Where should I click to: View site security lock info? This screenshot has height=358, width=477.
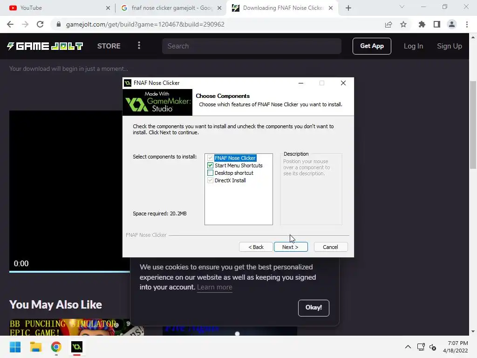pyautogui.click(x=59, y=24)
